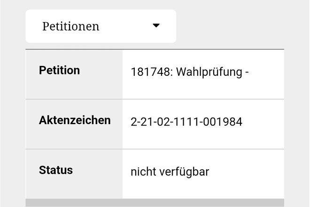Click the word 'verfügbar' in Status

[x=184, y=172]
